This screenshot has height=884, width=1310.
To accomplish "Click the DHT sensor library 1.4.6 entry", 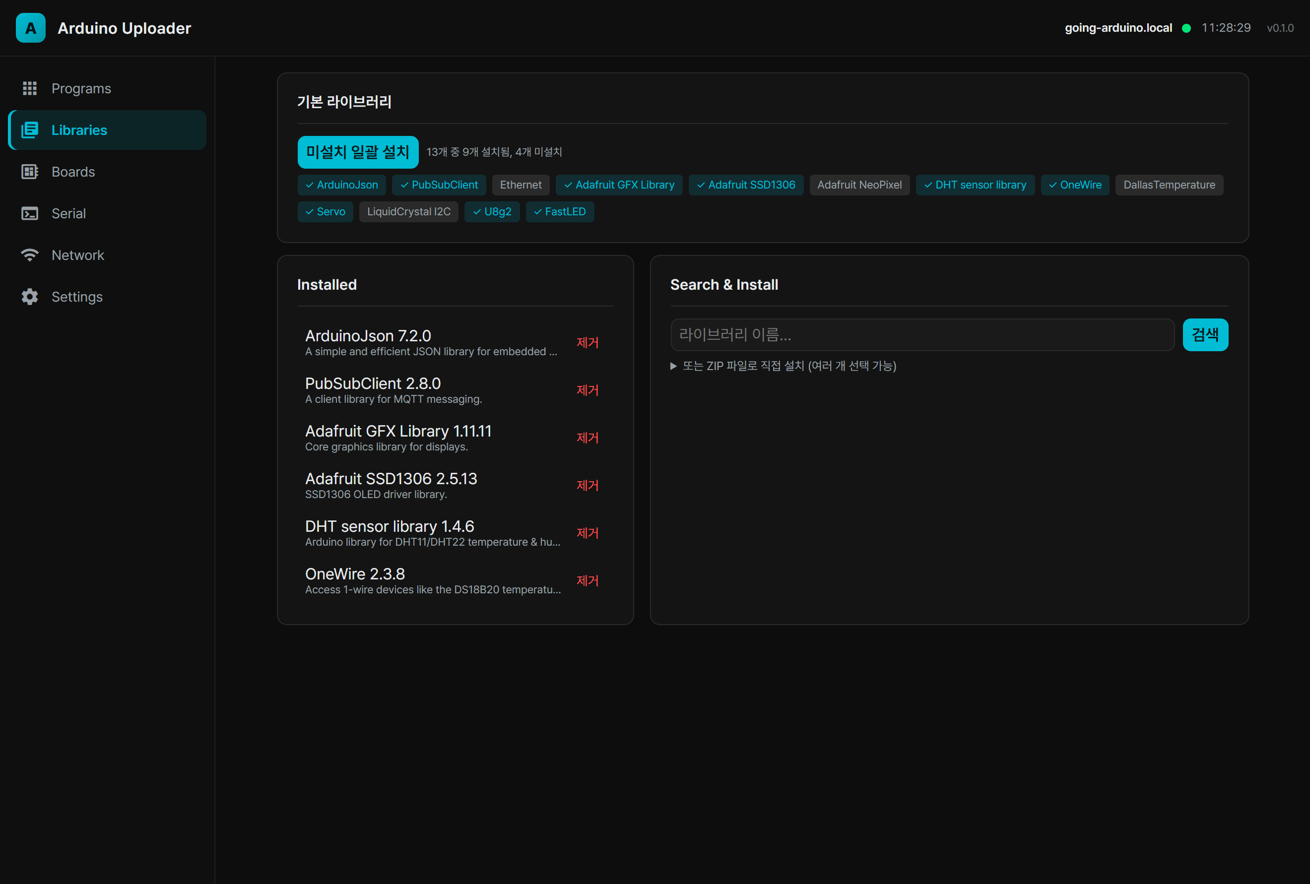I will 456,533.
